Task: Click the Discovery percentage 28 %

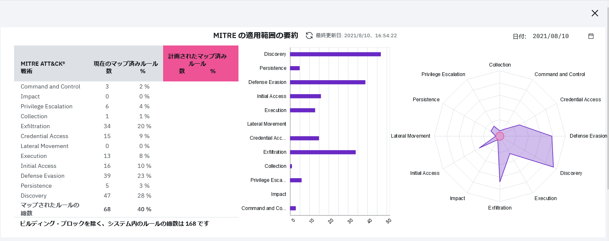Action: 144,196
